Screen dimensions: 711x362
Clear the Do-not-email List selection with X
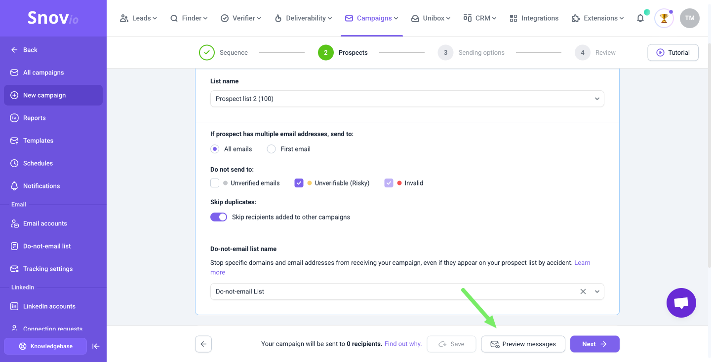click(583, 291)
